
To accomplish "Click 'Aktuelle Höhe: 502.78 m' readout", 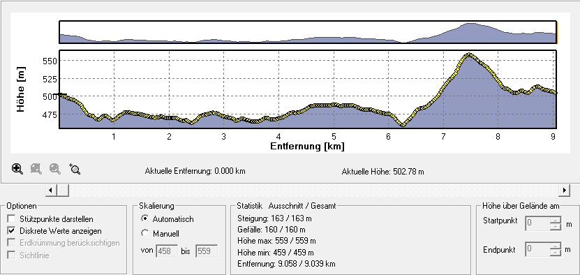I will tap(383, 172).
